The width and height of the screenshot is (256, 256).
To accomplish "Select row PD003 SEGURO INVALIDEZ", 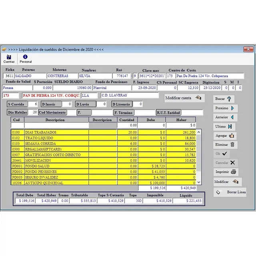I will coord(104,177).
